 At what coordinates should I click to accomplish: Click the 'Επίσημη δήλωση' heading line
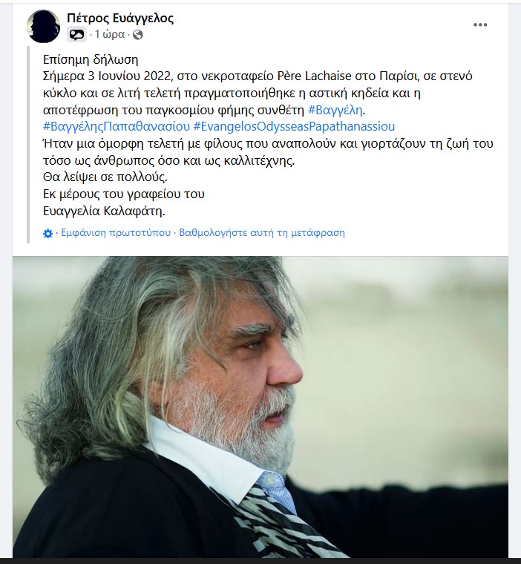(x=91, y=59)
